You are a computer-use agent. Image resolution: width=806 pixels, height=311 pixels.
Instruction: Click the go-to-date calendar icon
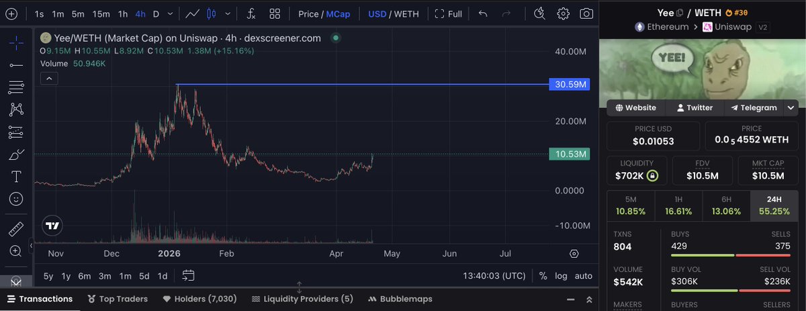tap(188, 275)
